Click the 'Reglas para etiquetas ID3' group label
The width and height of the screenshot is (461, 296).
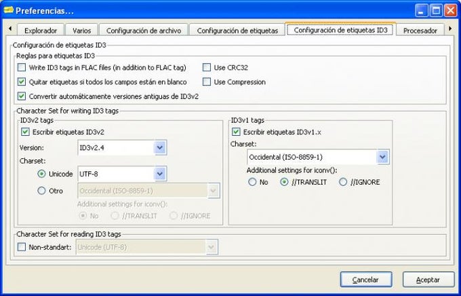[x=56, y=56]
